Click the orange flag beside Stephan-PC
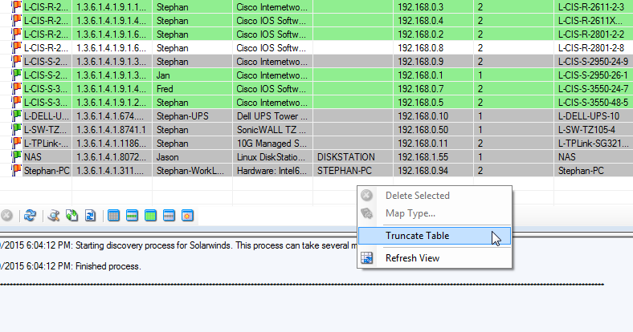 point(16,170)
